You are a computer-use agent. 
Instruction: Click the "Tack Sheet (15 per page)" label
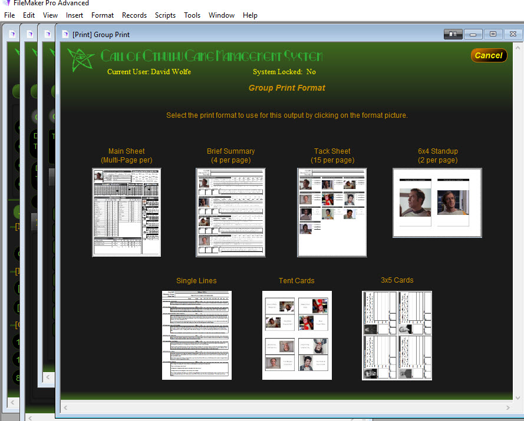332,155
